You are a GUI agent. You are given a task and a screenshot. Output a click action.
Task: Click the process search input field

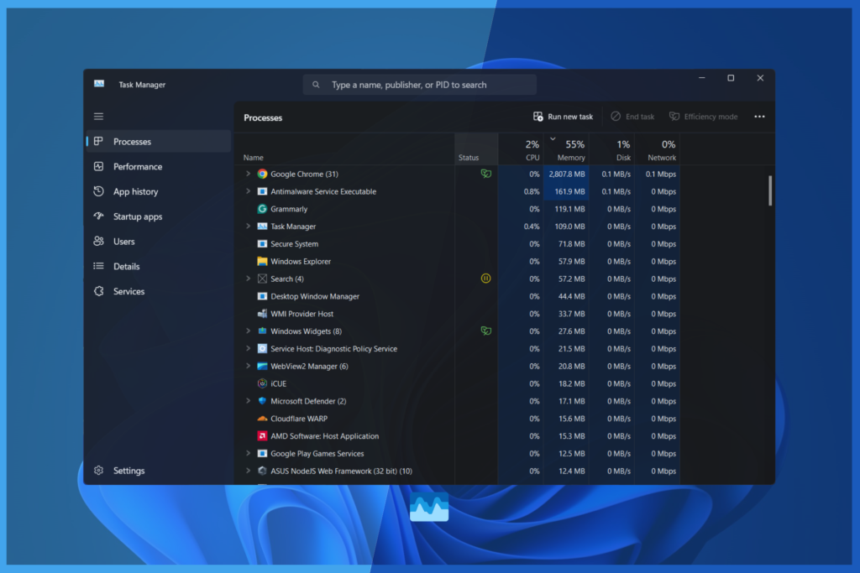420,85
